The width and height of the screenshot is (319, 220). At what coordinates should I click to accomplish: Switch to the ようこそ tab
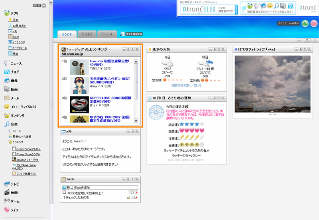pyautogui.click(x=67, y=34)
